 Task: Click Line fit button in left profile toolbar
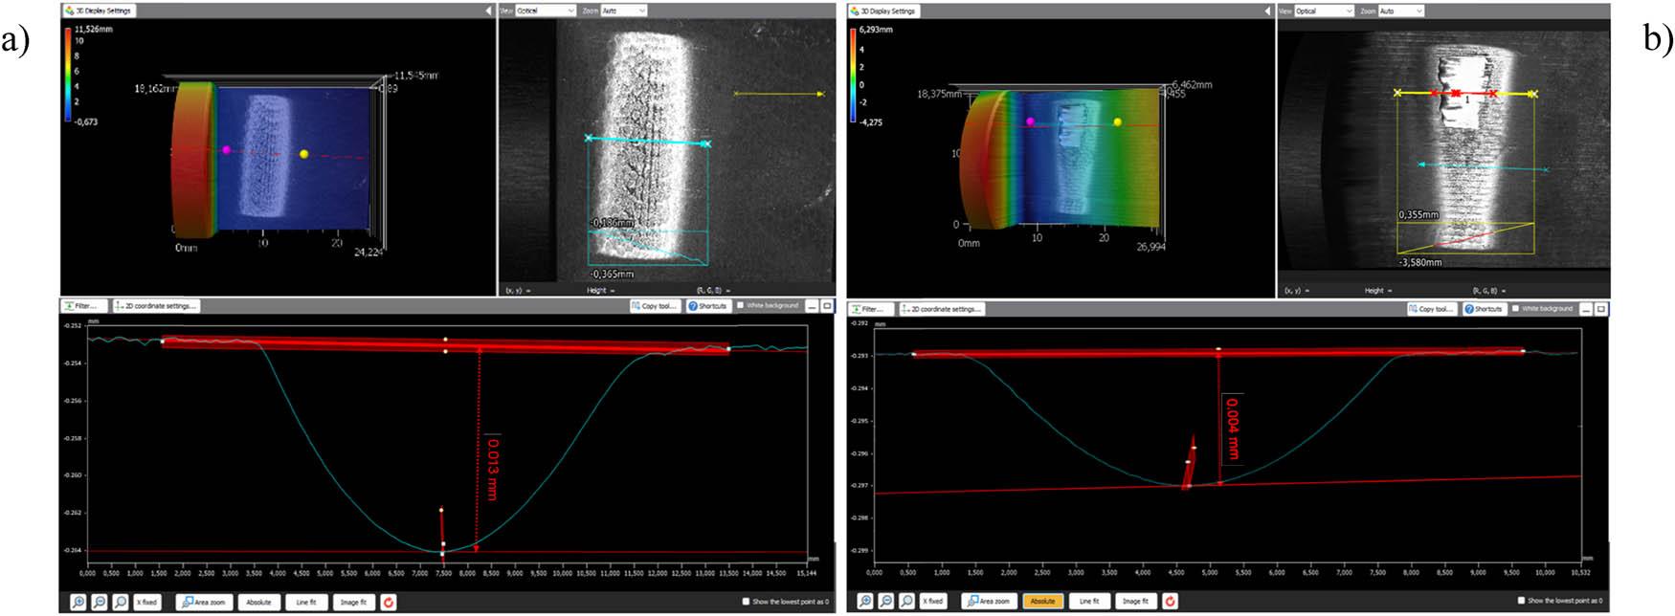click(306, 602)
